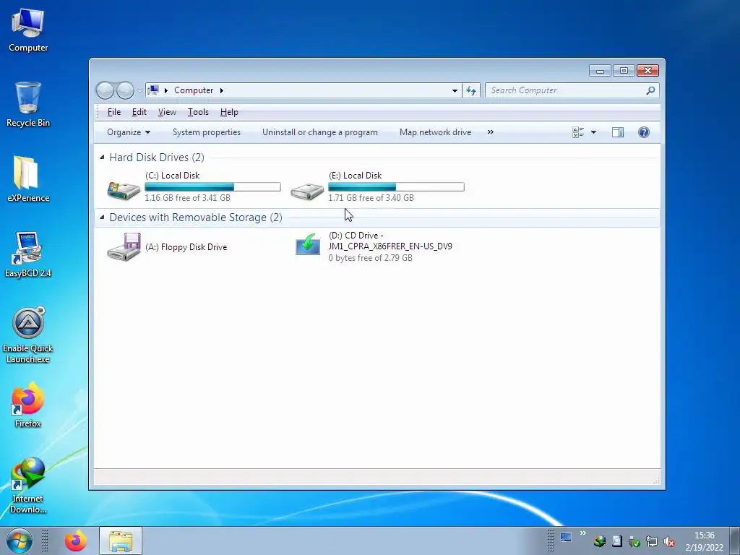Screen dimensions: 740x555
Task: Click '1.16 GB free of 3.41 GB' text
Action: [x=187, y=198]
